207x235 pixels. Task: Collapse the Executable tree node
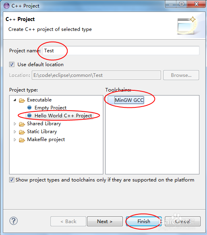point(15,100)
